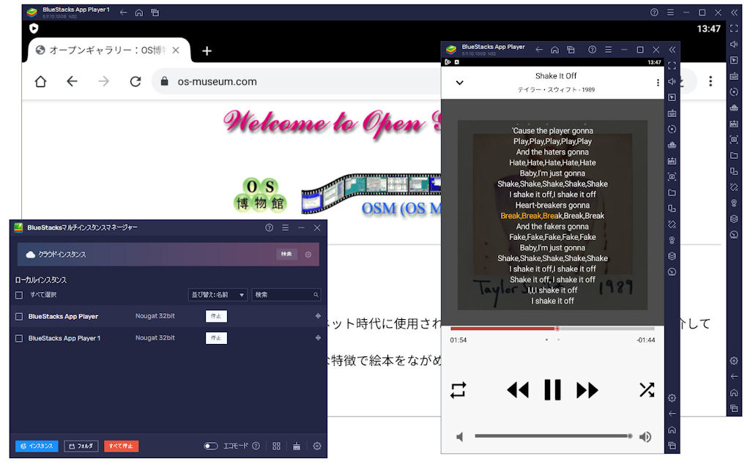Close the オープンギャラリー browser tab
This screenshot has height=464, width=750.
coord(176,50)
